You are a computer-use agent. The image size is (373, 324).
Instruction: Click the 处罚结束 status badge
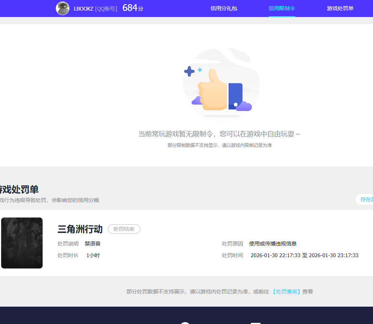click(x=124, y=229)
